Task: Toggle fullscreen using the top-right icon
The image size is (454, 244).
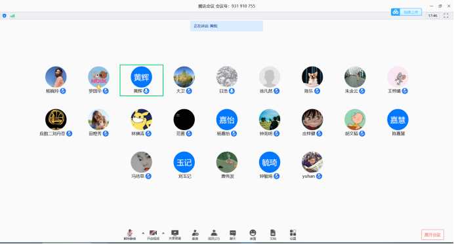Action: point(446,16)
